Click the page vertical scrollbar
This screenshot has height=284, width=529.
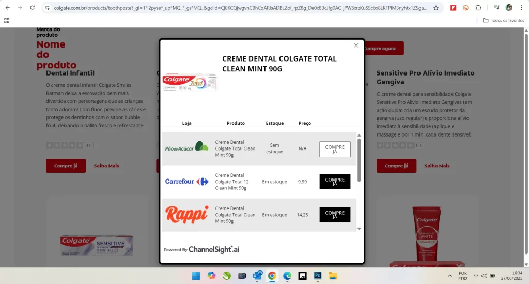[x=526, y=143]
